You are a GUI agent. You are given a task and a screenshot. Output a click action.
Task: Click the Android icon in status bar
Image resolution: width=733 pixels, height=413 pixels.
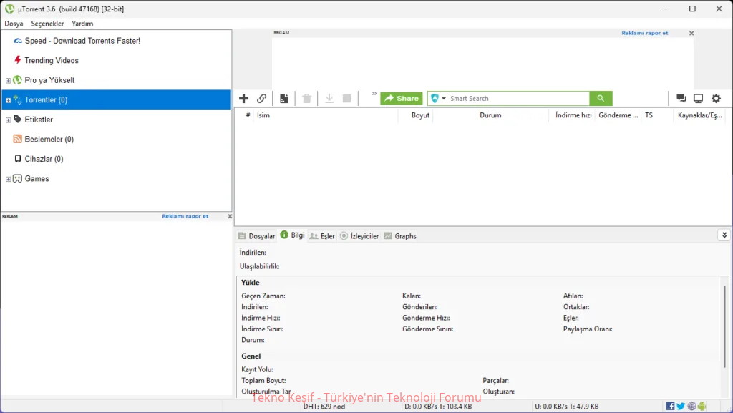(702, 407)
